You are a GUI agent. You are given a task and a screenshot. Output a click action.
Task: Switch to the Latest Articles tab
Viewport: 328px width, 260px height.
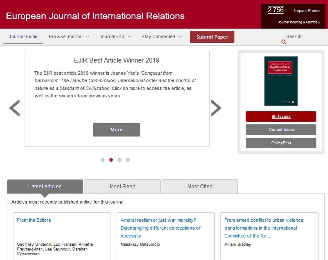[45, 187]
